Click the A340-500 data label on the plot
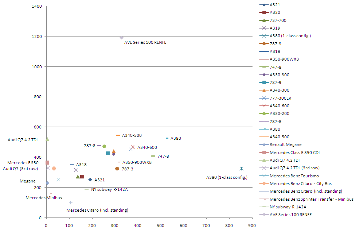The image size is (359, 231). (132, 135)
